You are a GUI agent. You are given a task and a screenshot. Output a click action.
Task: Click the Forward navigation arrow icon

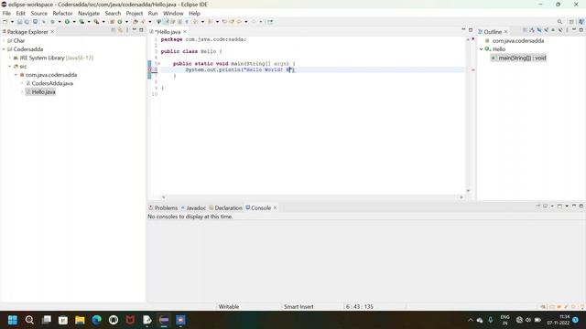(x=254, y=22)
